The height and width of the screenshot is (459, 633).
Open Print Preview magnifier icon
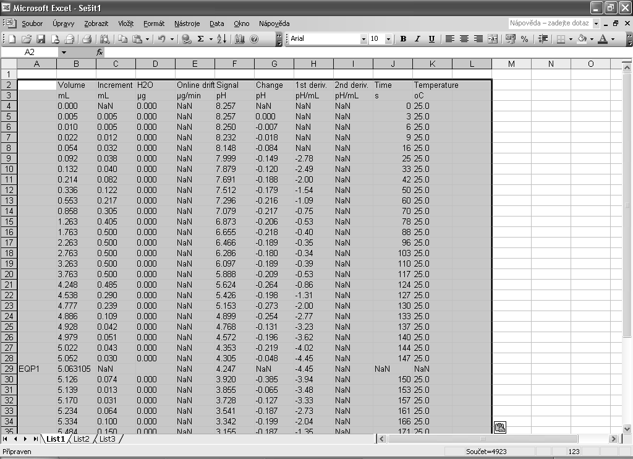104,39
